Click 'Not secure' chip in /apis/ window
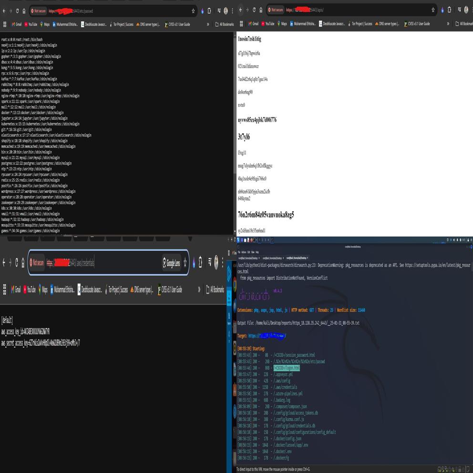Viewport: 473px width, 473px height. (276, 10)
